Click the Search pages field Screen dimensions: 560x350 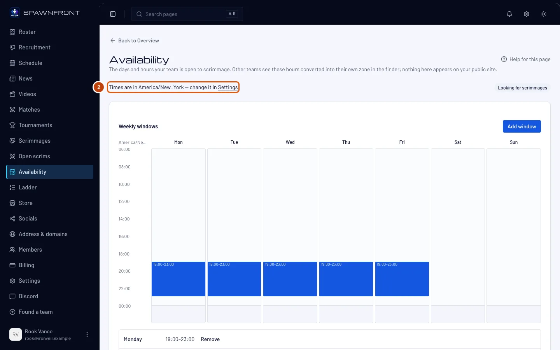(x=187, y=14)
